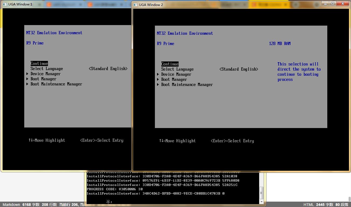Click Enter=Select Entry hint in UGA Window 2
This screenshot has width=351, height=207.
click(232, 141)
